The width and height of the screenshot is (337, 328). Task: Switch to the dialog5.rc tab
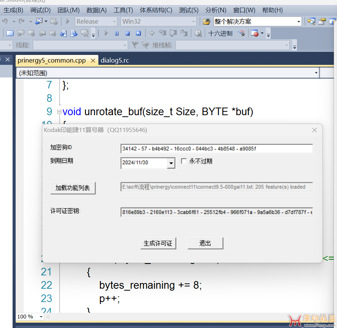[x=114, y=60]
